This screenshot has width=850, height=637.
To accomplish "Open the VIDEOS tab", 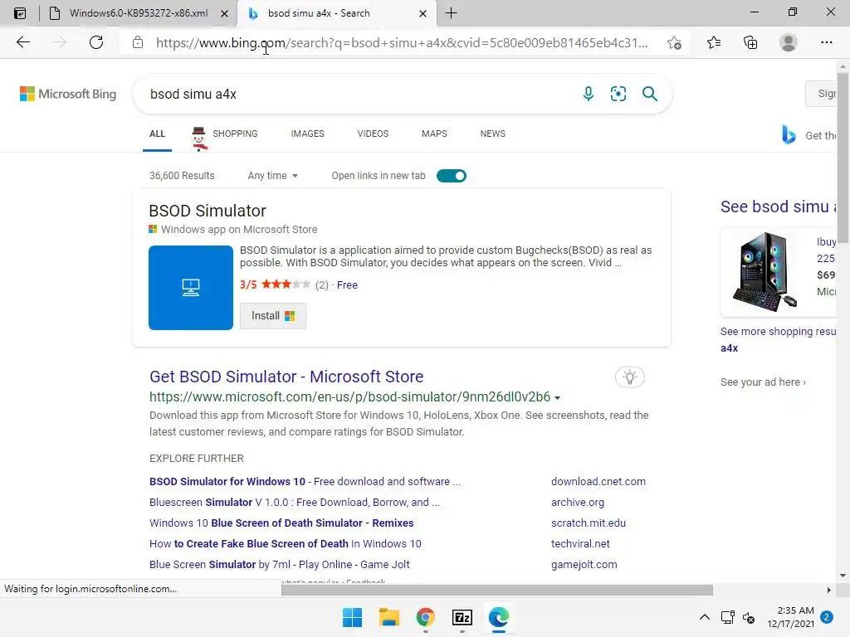I will coord(373,134).
